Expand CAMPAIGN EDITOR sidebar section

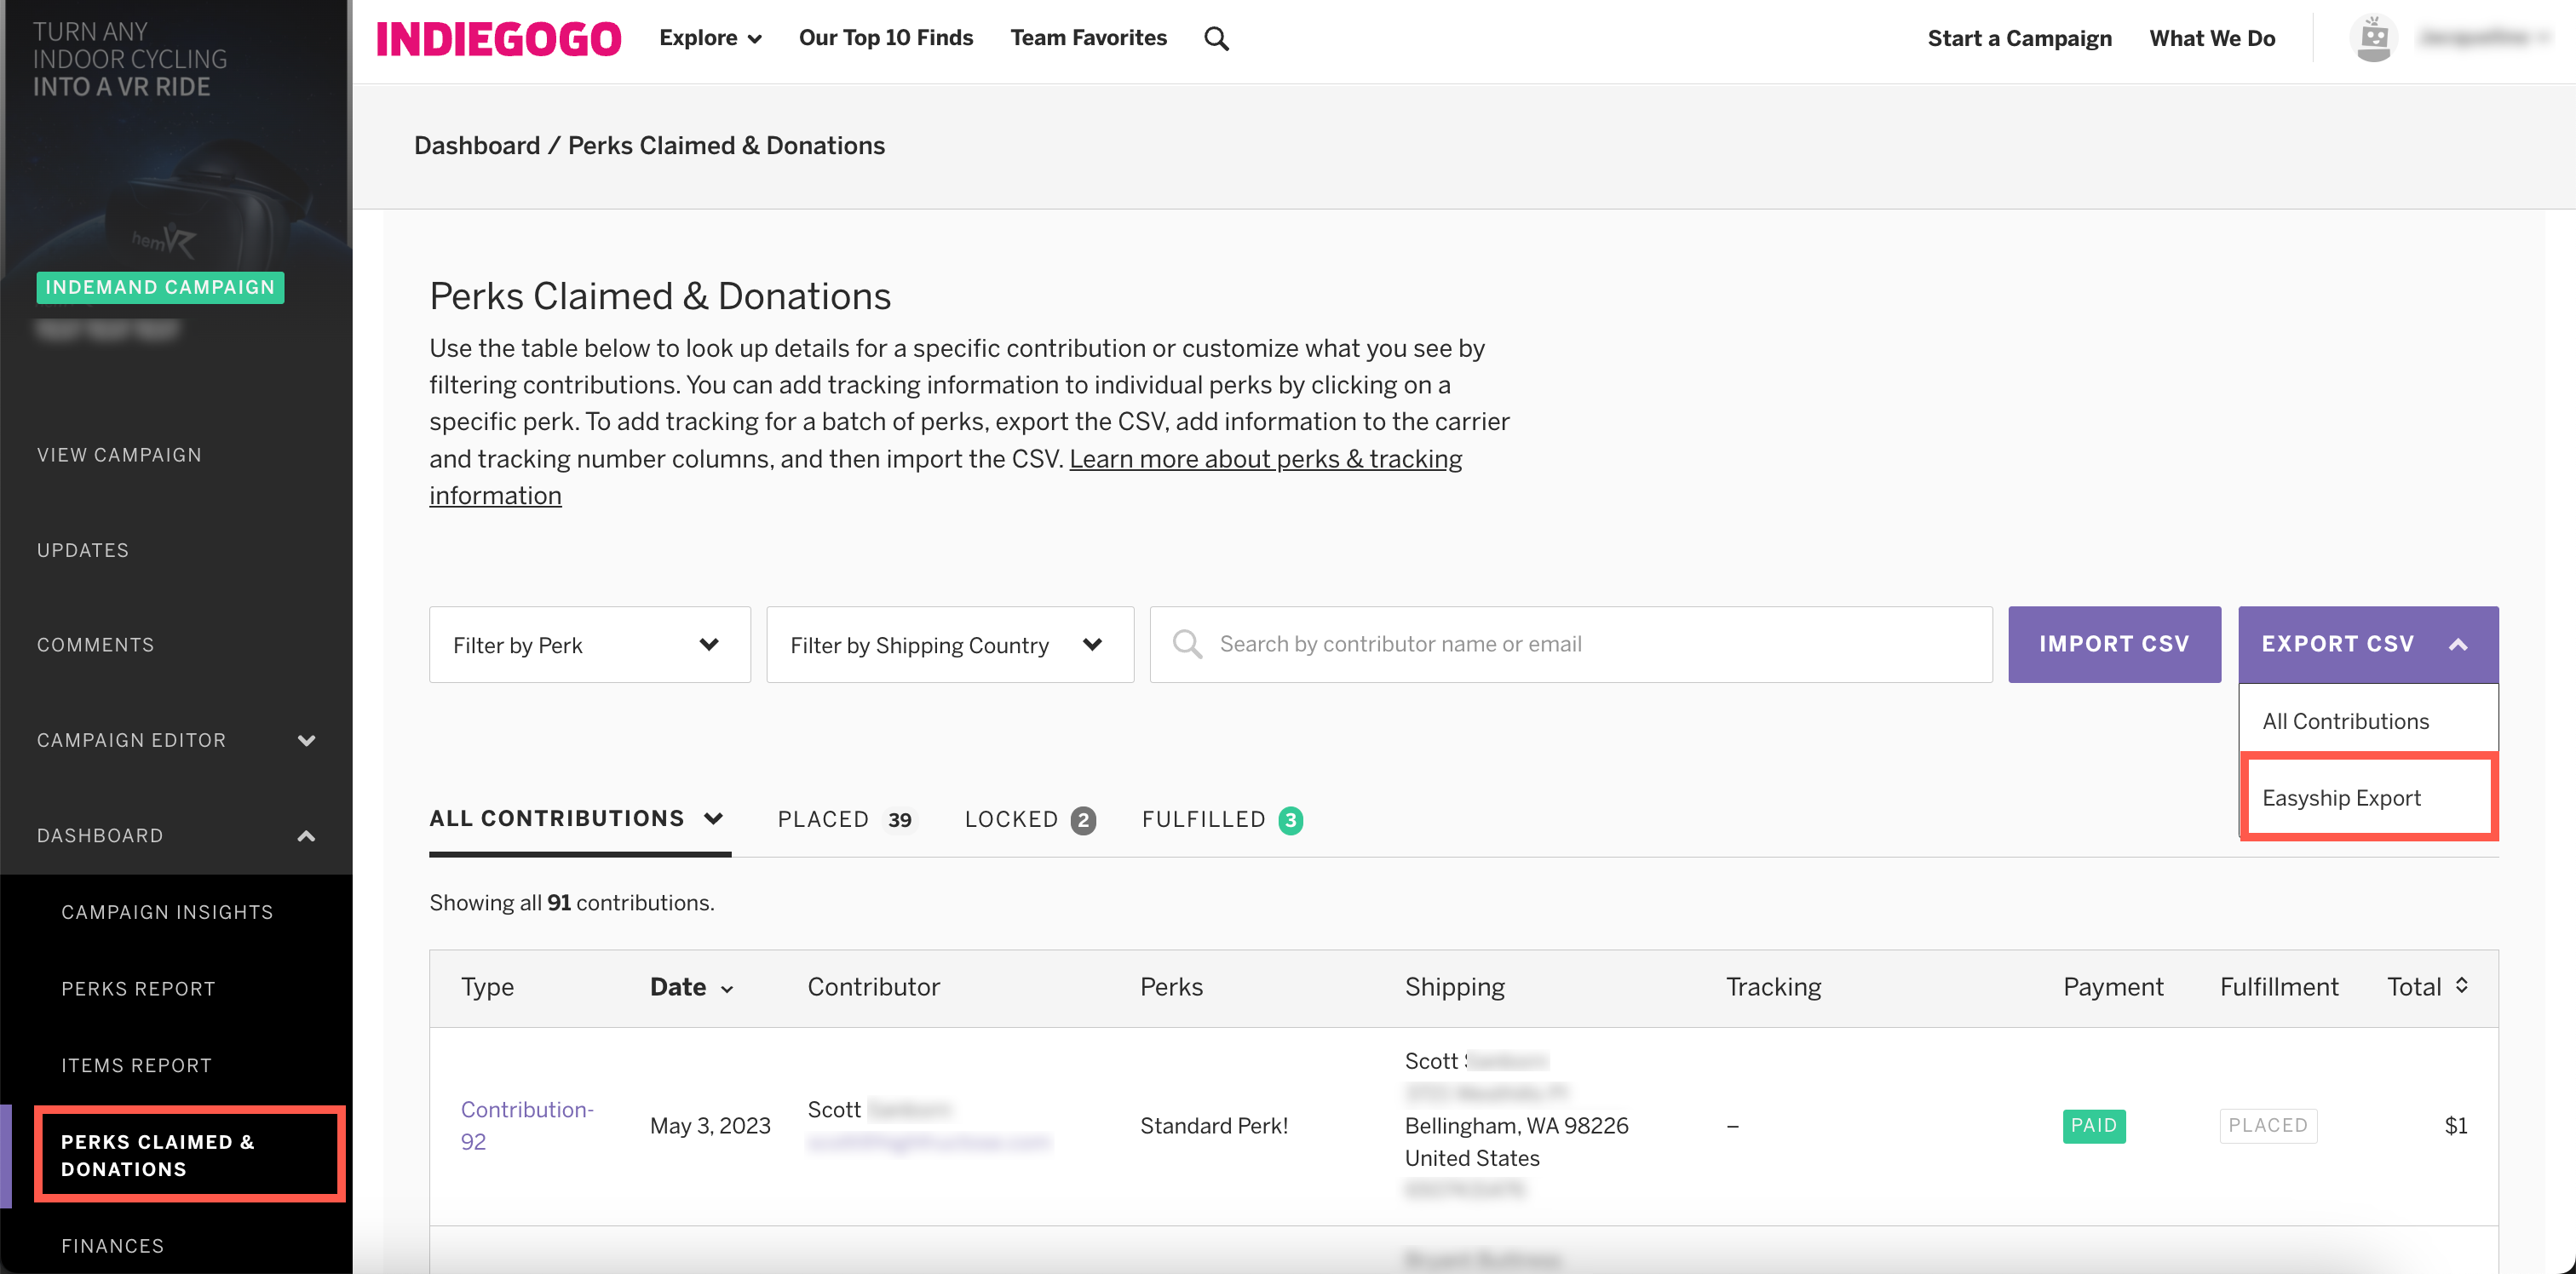(176, 740)
